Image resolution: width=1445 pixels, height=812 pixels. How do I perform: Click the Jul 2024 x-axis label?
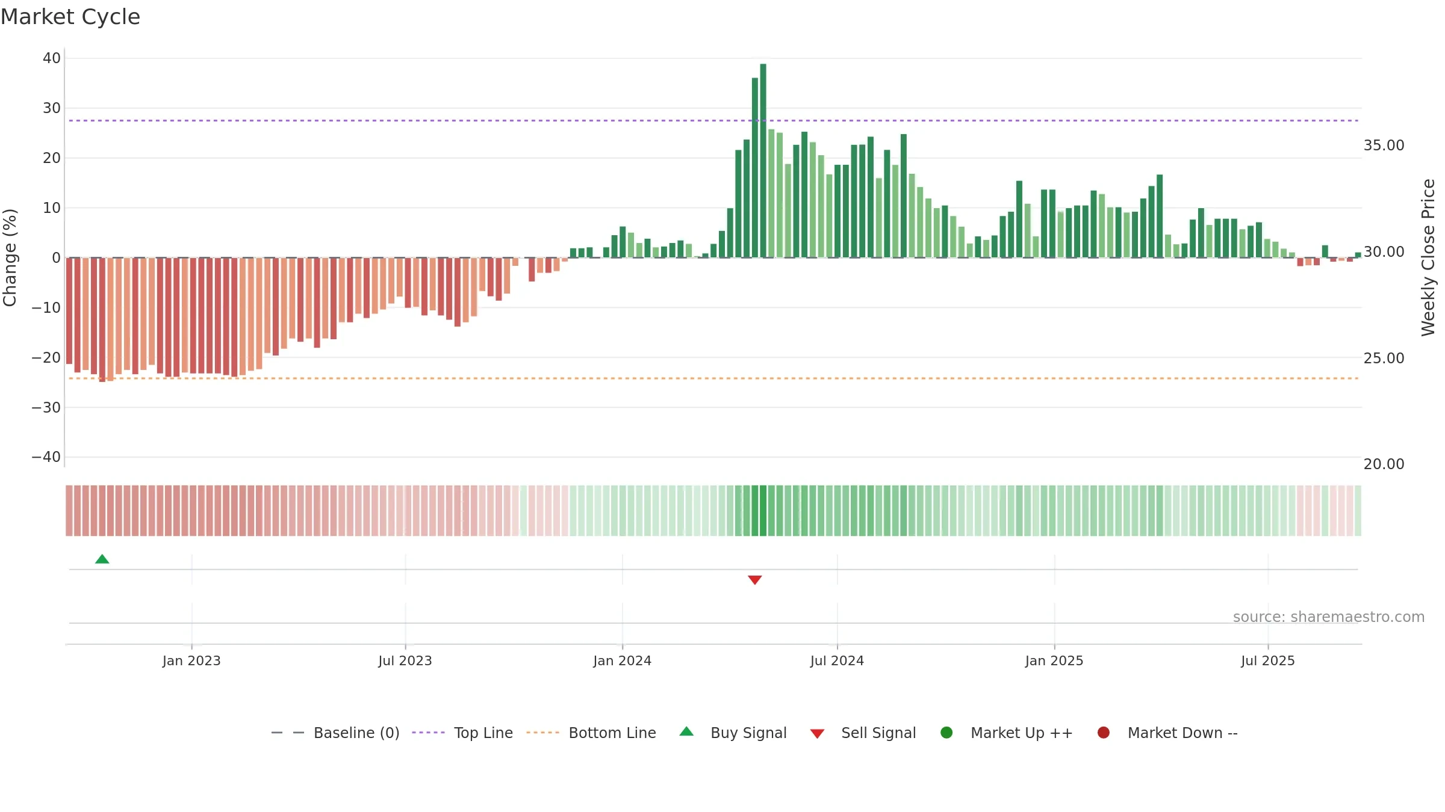pyautogui.click(x=837, y=661)
